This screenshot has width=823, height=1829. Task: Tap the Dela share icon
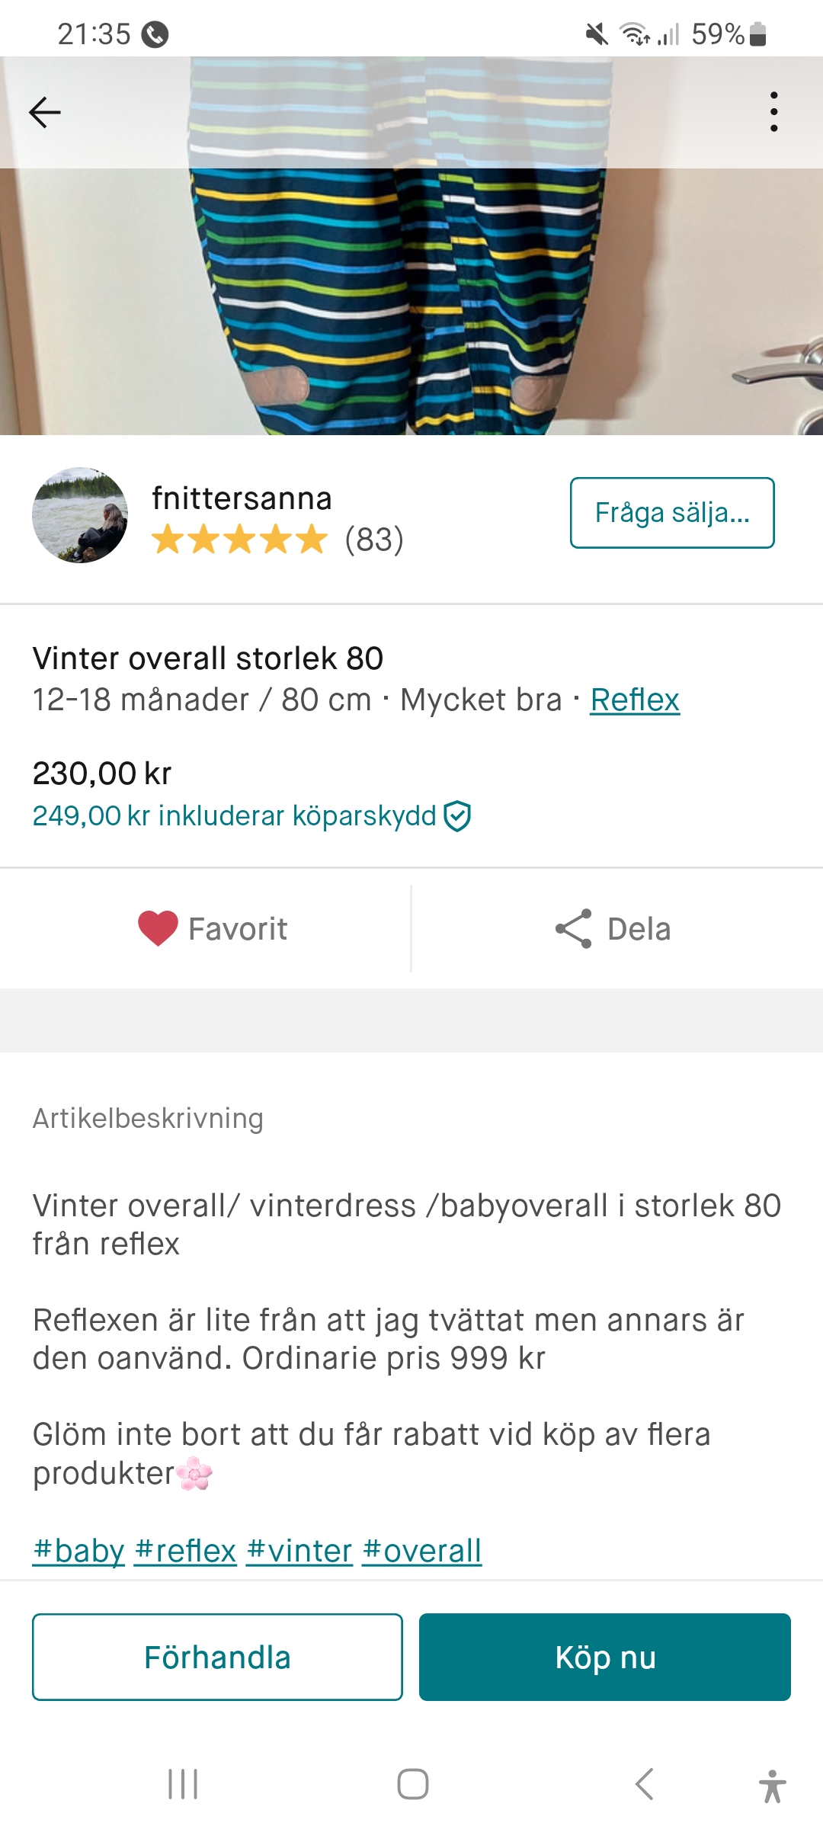tap(574, 928)
